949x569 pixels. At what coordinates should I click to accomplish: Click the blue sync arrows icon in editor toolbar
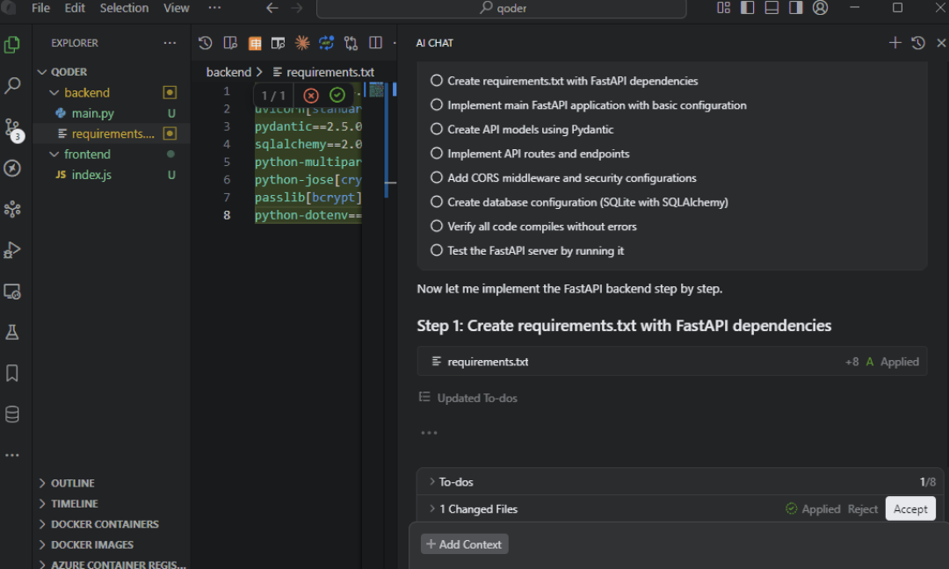coord(326,43)
